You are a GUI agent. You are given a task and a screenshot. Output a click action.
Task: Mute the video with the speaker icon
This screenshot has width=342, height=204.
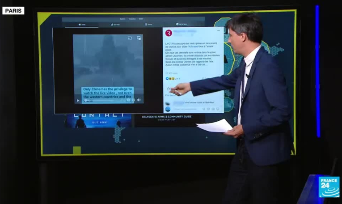[x=139, y=100]
